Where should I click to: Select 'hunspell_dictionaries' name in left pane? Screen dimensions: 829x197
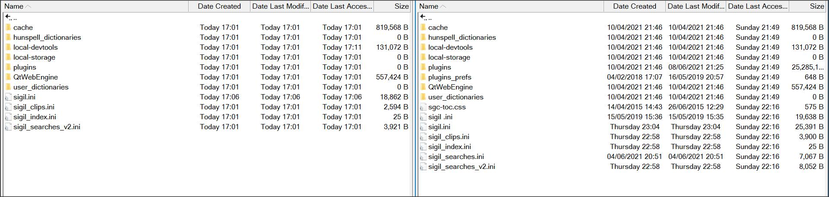pyautogui.click(x=47, y=37)
